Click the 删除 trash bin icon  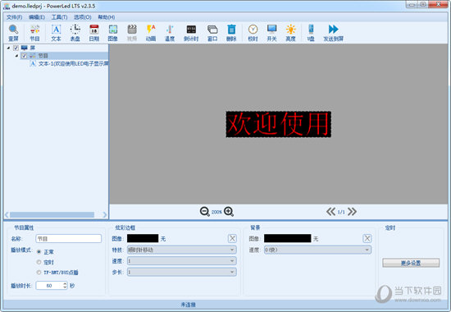(x=231, y=30)
